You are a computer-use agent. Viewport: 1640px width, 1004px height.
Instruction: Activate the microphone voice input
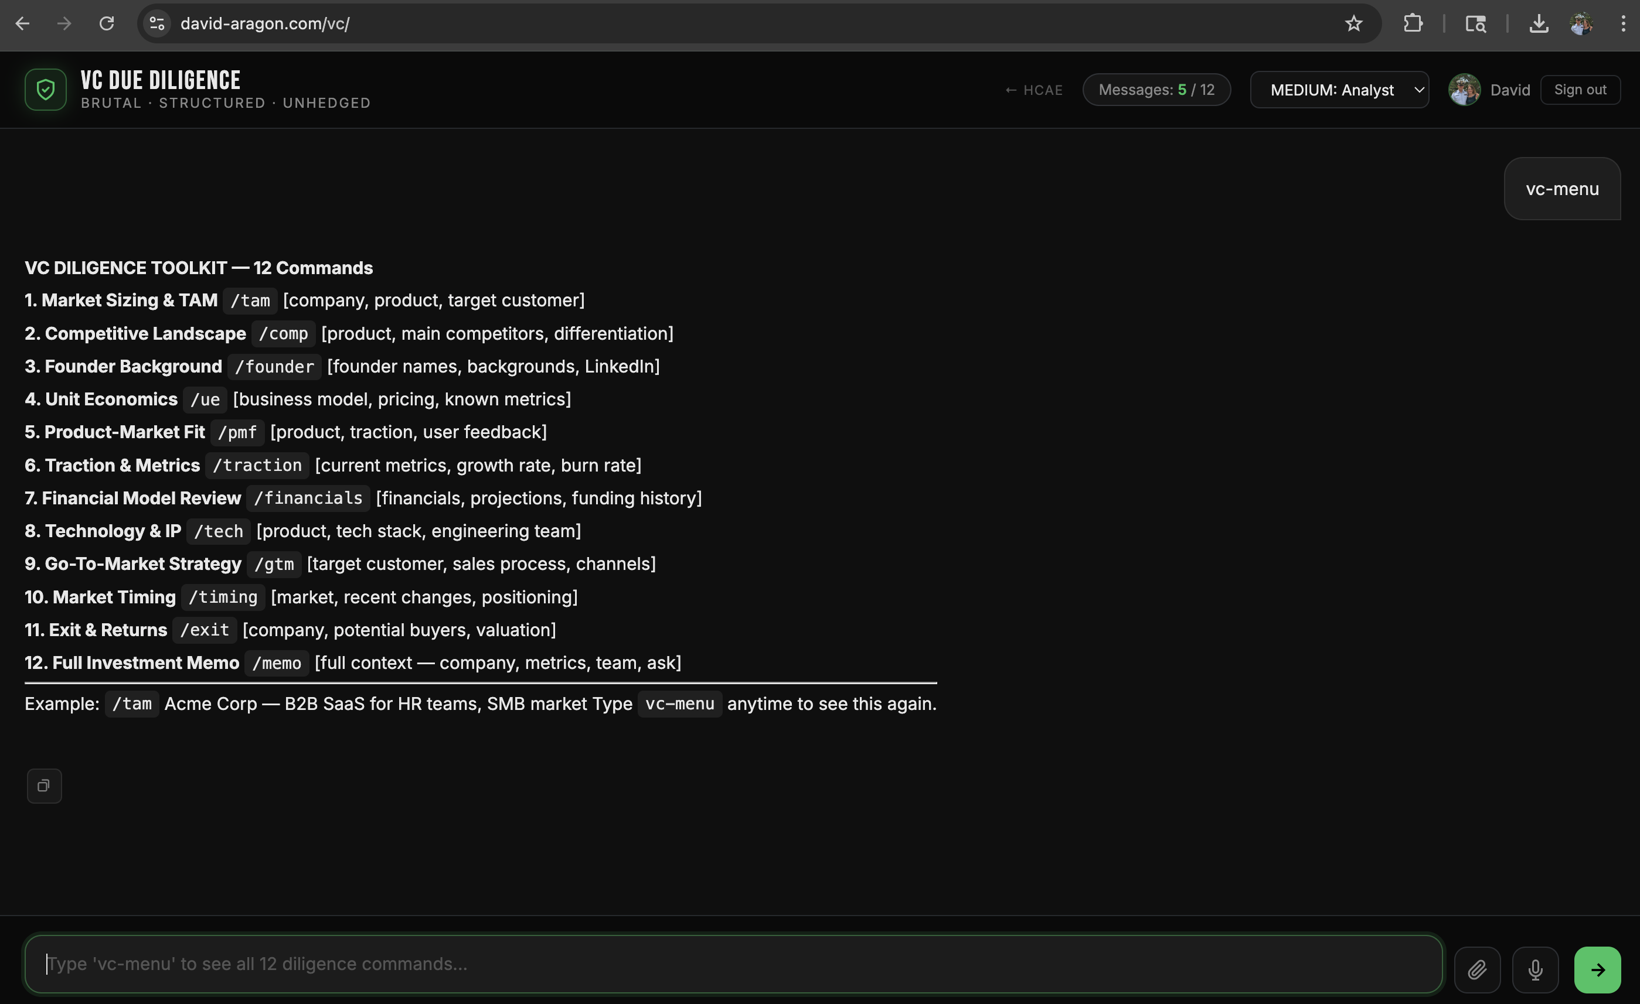1536,969
